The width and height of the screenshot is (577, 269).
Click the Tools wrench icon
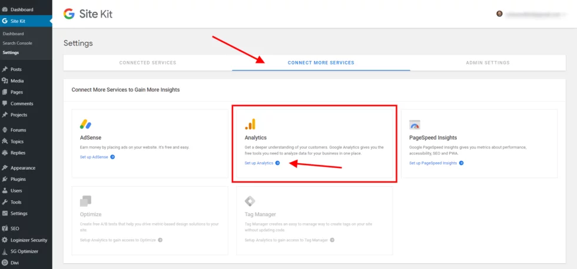click(x=5, y=202)
